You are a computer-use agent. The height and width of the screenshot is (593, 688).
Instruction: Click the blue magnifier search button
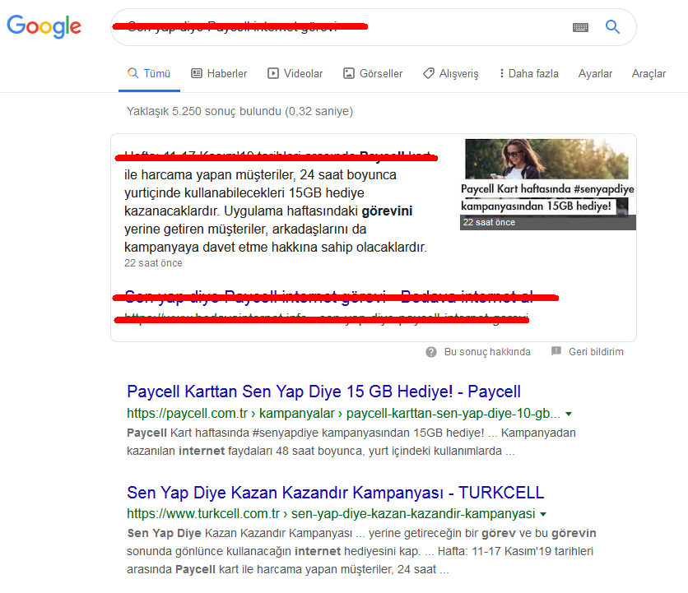(612, 27)
